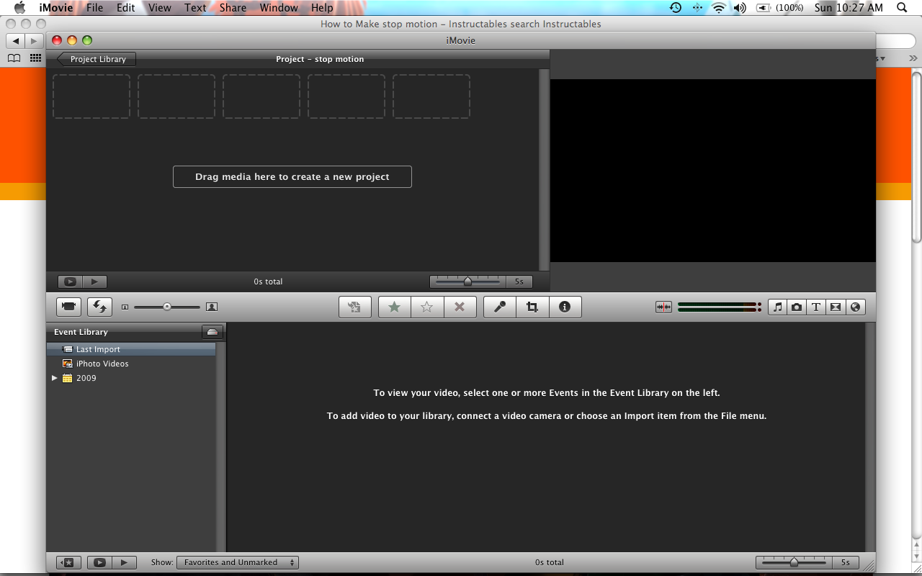Open the iMovie application menu

coord(55,8)
